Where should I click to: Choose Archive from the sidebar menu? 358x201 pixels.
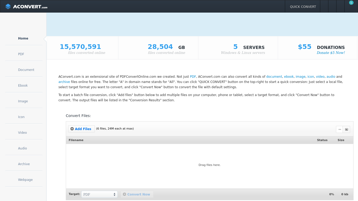24,164
